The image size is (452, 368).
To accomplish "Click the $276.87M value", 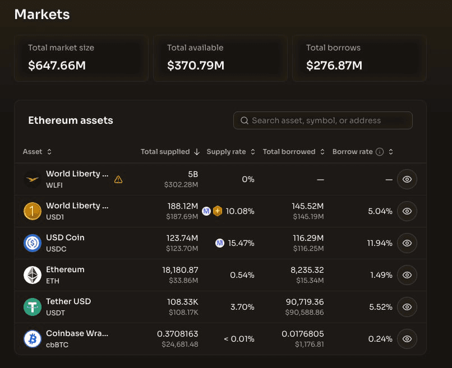I will coord(334,66).
